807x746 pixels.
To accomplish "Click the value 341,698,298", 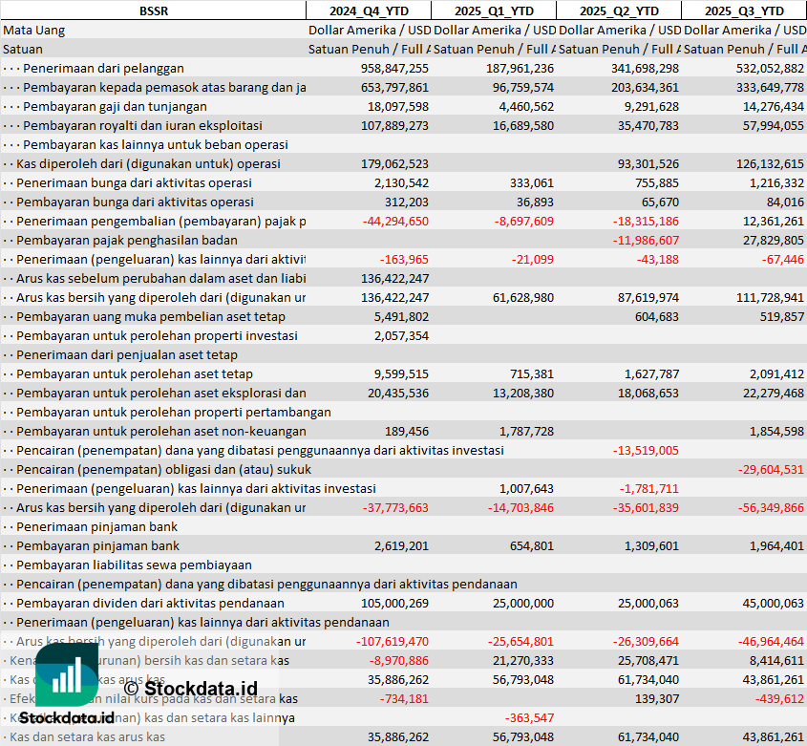I will pyautogui.click(x=645, y=68).
